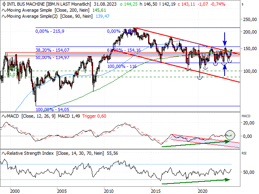259x194 pixels.
Task: Click the 200,00 price axis label
Action: coord(250,32)
